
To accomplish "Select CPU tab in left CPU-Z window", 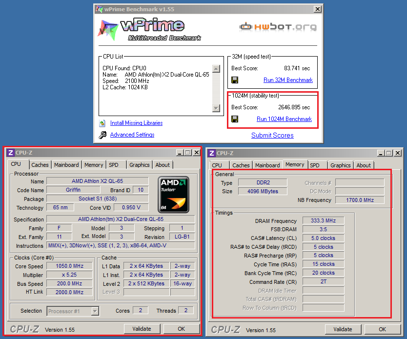I will click(x=16, y=164).
